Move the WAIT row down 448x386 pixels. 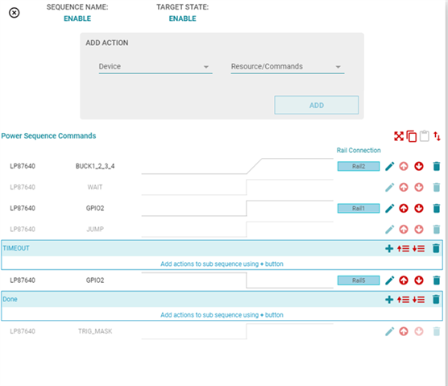pos(419,188)
